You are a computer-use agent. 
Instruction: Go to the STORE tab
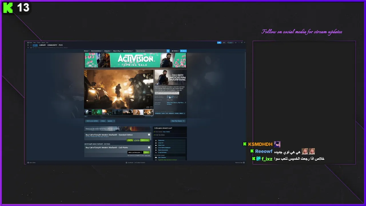pos(35,45)
